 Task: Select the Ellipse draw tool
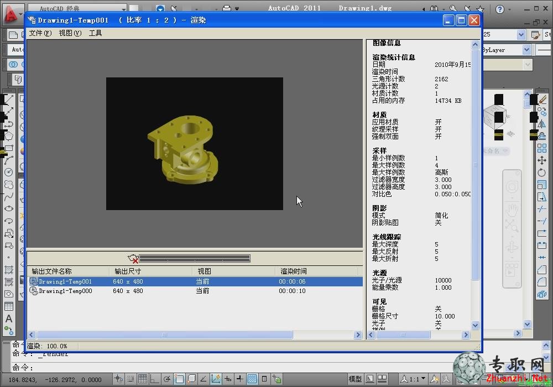pos(8,208)
